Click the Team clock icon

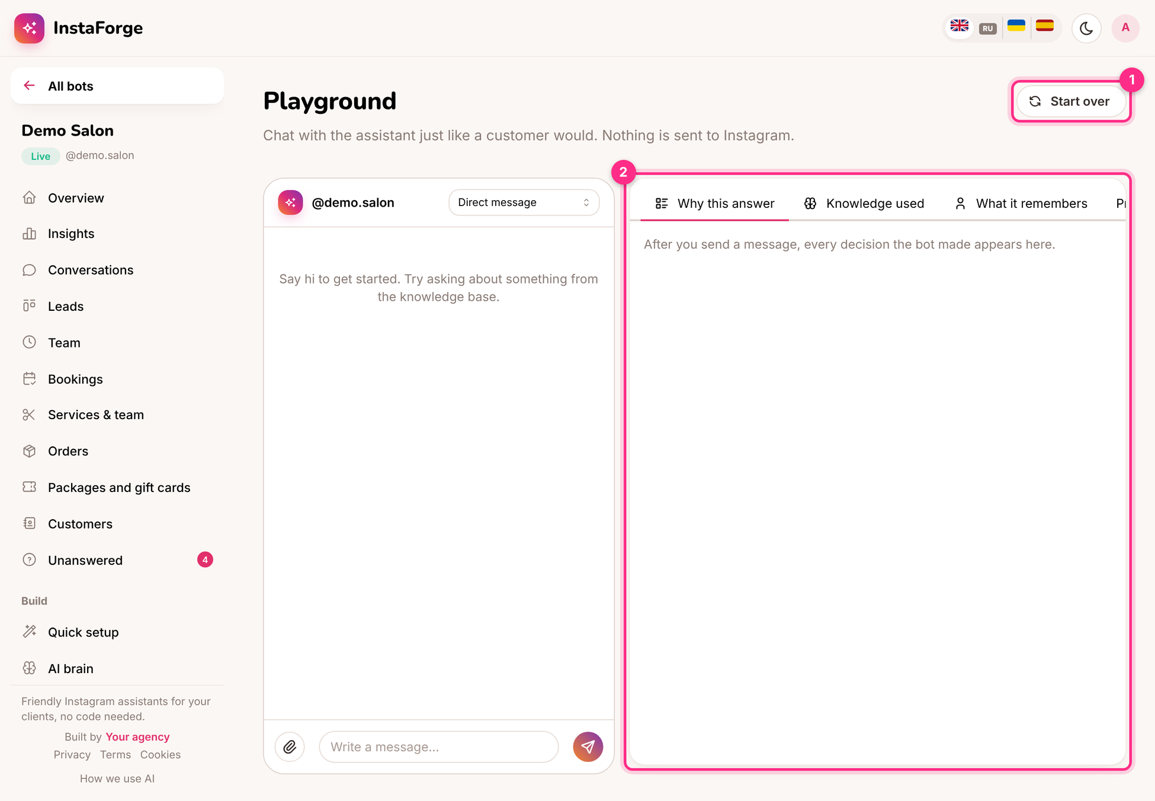click(x=29, y=342)
